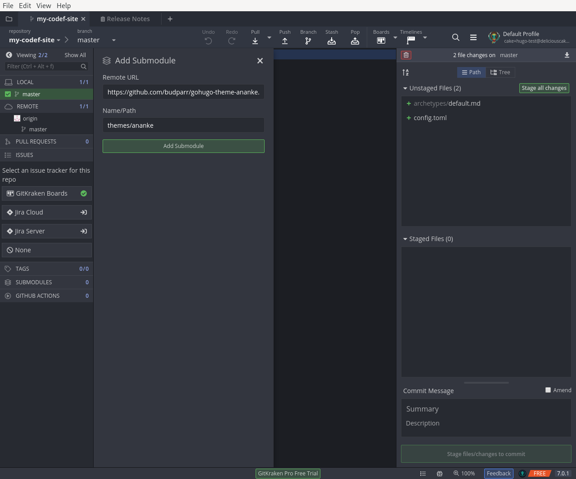Screen dimensions: 576x479
Task: Open the hamburger menu
Action: (473, 37)
